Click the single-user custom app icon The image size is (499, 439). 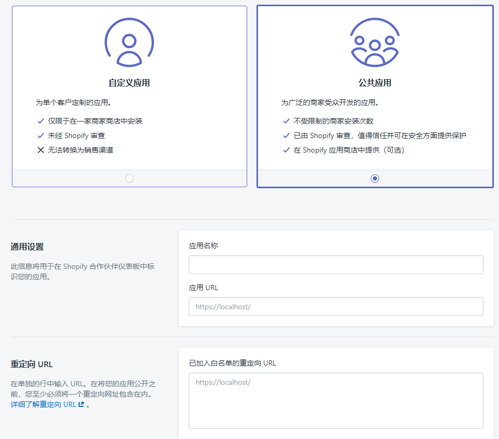(x=129, y=42)
